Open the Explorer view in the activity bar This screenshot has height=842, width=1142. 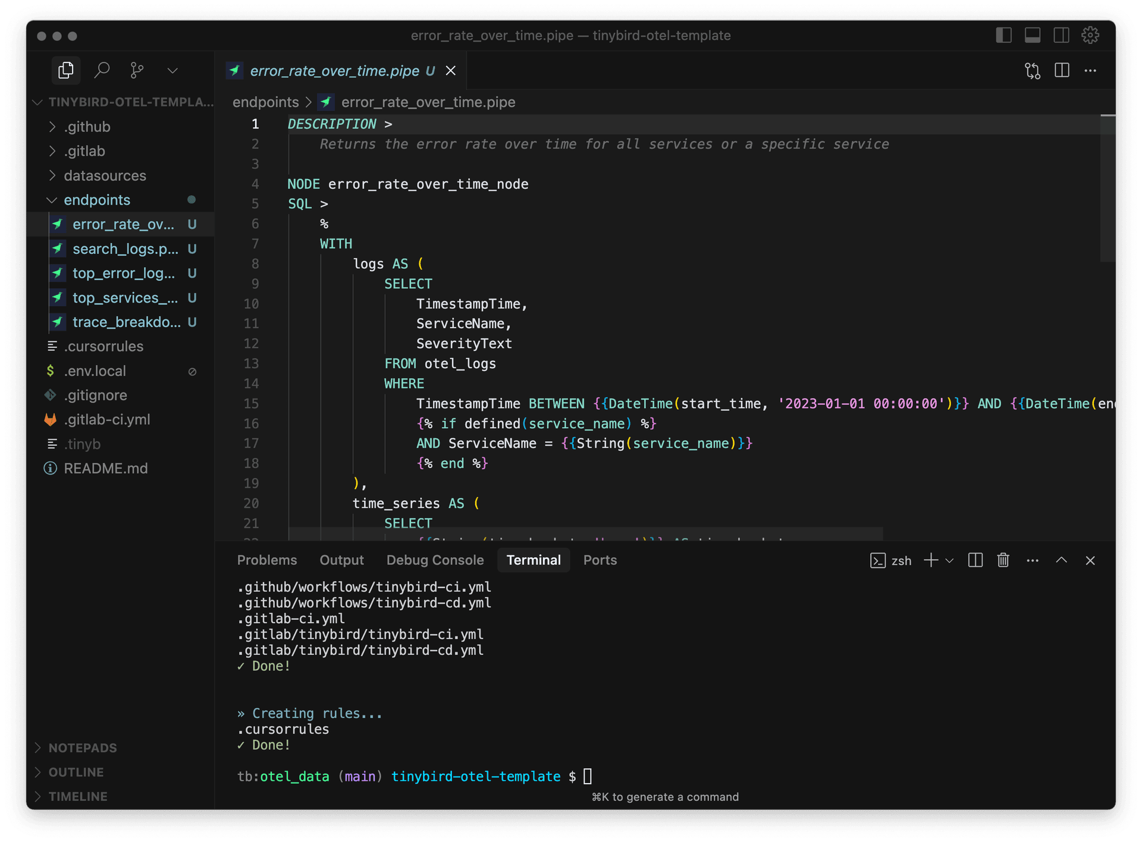click(65, 70)
